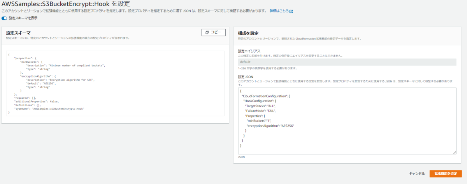Click the schema "default": "AES256" line
This screenshot has height=184, width=467.
[42, 84]
